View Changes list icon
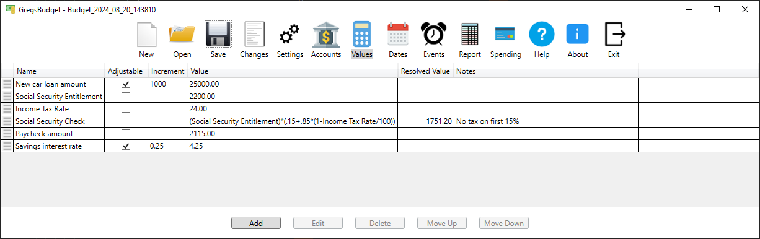The image size is (760, 239). tap(254, 34)
